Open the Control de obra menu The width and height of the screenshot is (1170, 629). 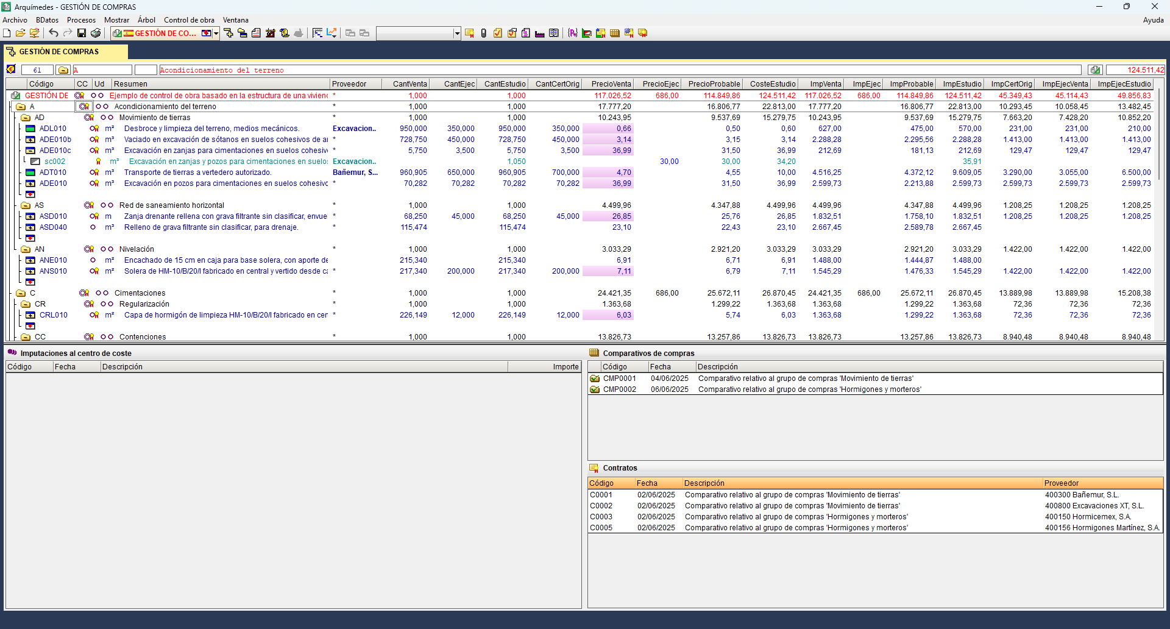click(189, 20)
